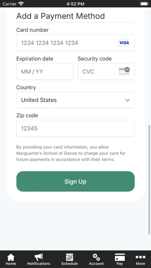Tap the VISA card brand icon

coord(124,43)
